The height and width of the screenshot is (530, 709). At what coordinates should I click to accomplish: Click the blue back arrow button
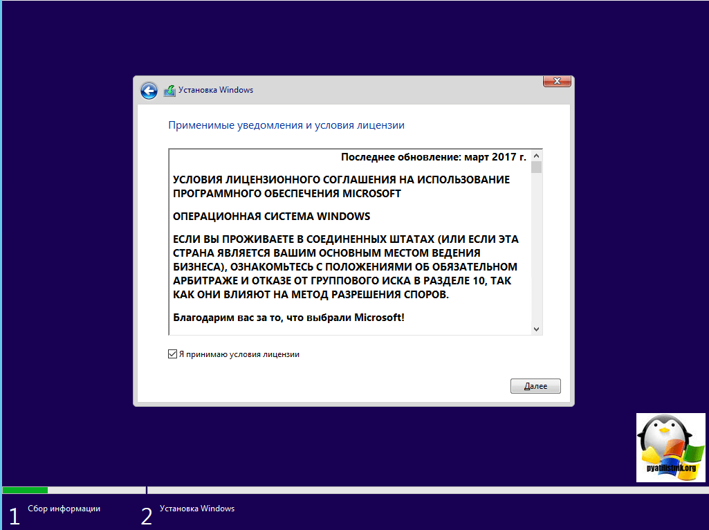tap(149, 91)
